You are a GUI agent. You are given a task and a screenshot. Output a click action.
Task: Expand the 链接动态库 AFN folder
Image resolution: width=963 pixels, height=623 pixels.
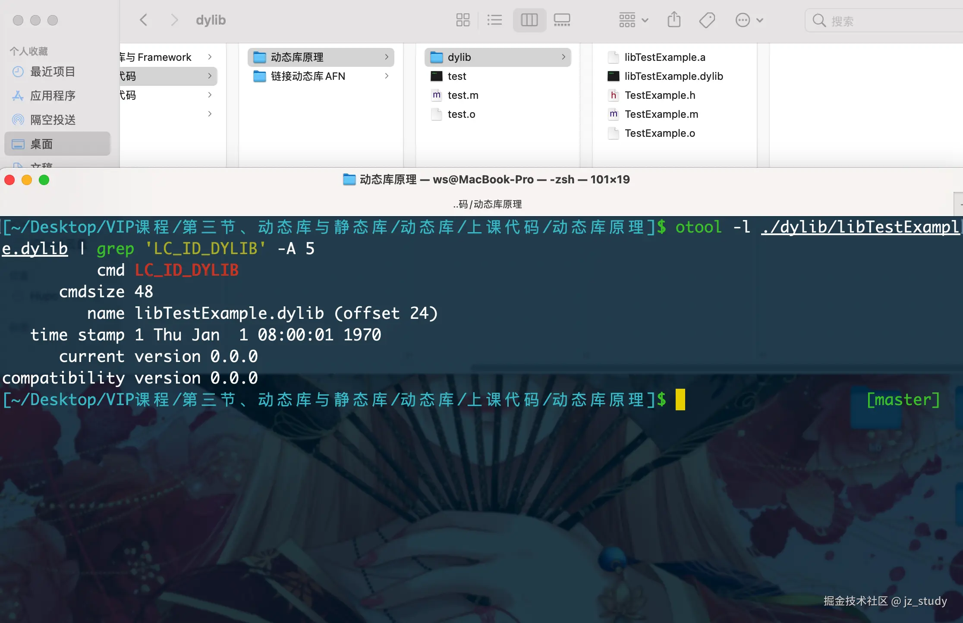coord(308,76)
